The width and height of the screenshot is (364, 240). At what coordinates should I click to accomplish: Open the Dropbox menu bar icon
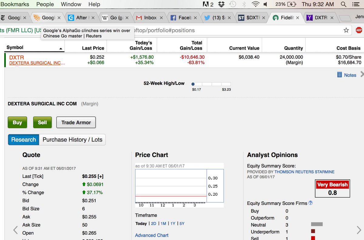click(x=221, y=4)
